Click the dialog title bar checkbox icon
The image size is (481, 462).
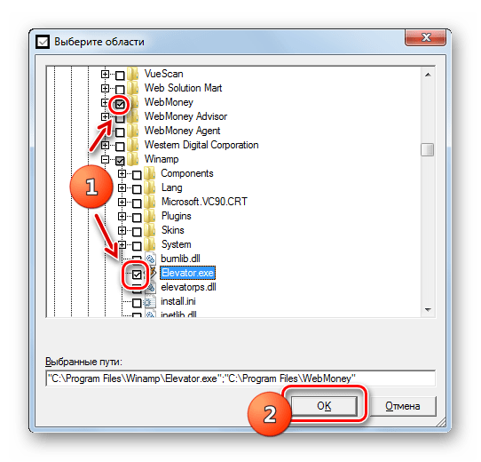(43, 42)
